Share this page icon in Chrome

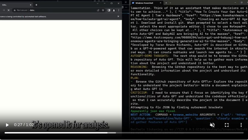click(x=98, y=10)
